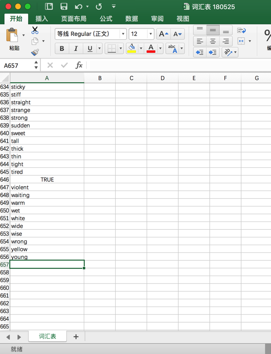Click the formula bar input area

180,65
